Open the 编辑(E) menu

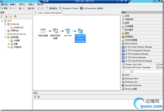pyautogui.click(x=13, y=4)
